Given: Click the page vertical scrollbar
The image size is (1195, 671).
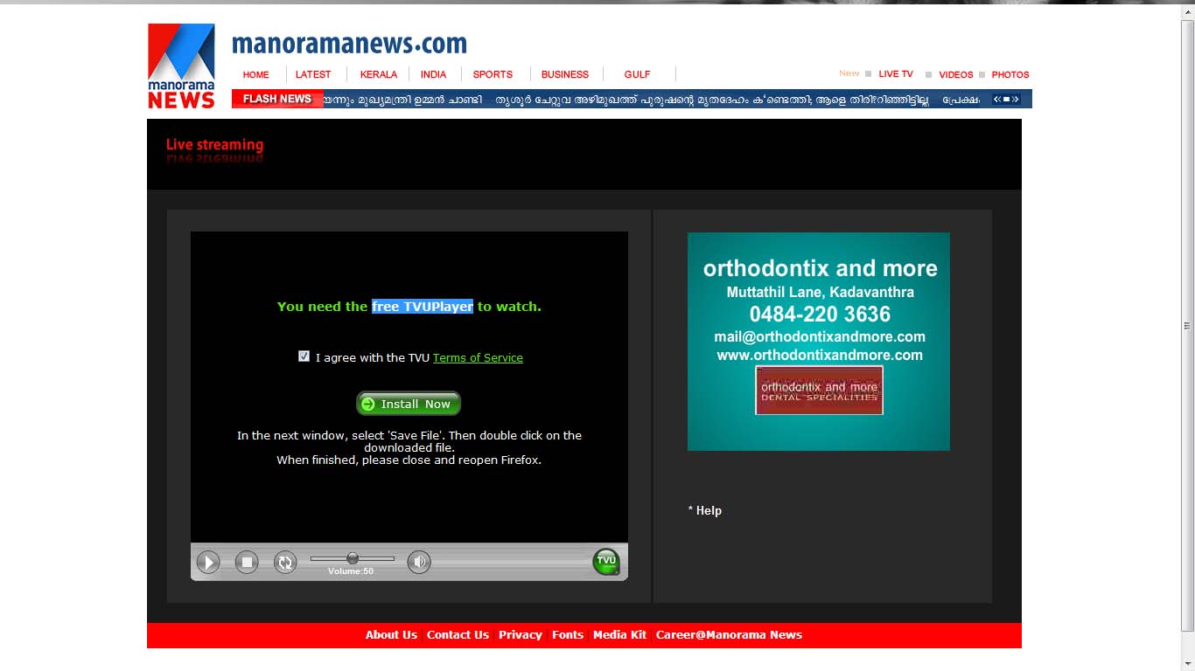Looking at the screenshot, I should click(1187, 326).
